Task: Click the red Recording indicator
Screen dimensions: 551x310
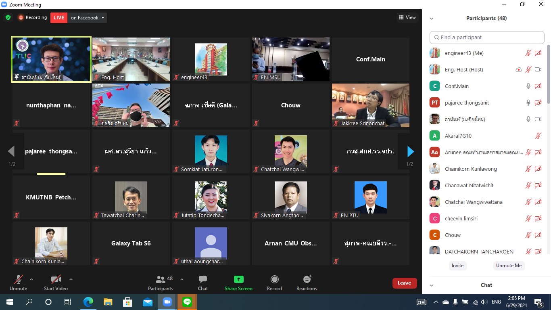Action: coord(32,18)
